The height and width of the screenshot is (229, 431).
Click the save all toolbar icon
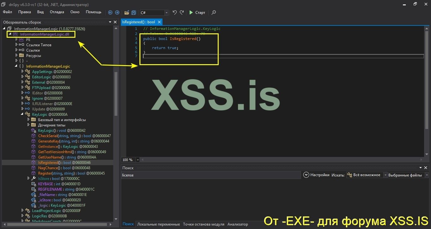click(133, 13)
